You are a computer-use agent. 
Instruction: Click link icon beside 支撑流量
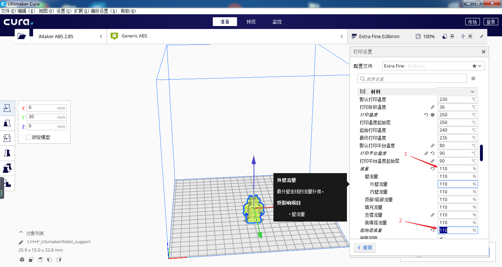[433, 215]
